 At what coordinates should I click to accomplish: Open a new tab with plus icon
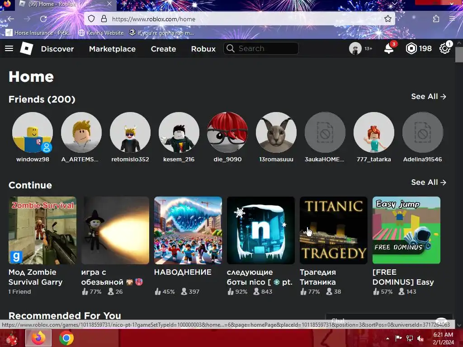124,4
